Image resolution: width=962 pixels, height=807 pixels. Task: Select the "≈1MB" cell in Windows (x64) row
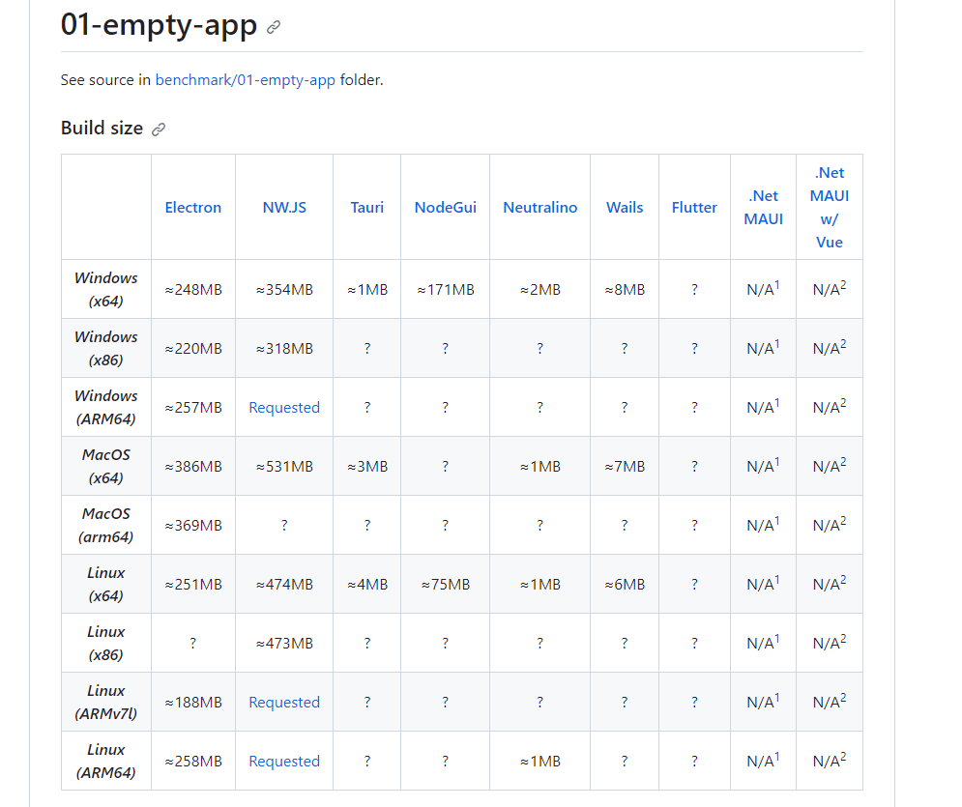[x=366, y=289]
